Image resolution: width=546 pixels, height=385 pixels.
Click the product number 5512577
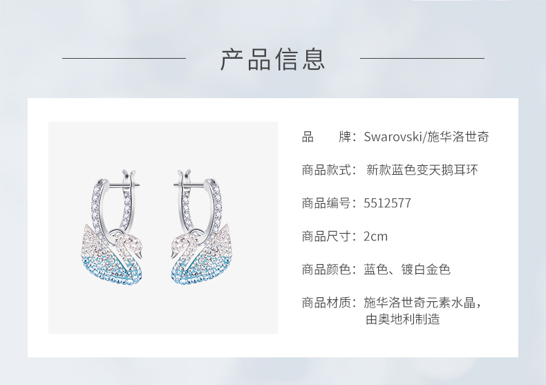click(387, 203)
